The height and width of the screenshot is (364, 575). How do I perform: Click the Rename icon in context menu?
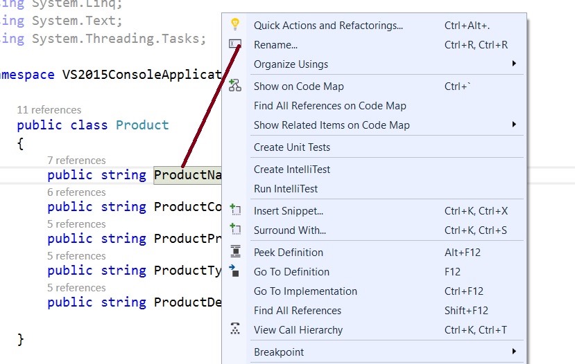pyautogui.click(x=235, y=44)
